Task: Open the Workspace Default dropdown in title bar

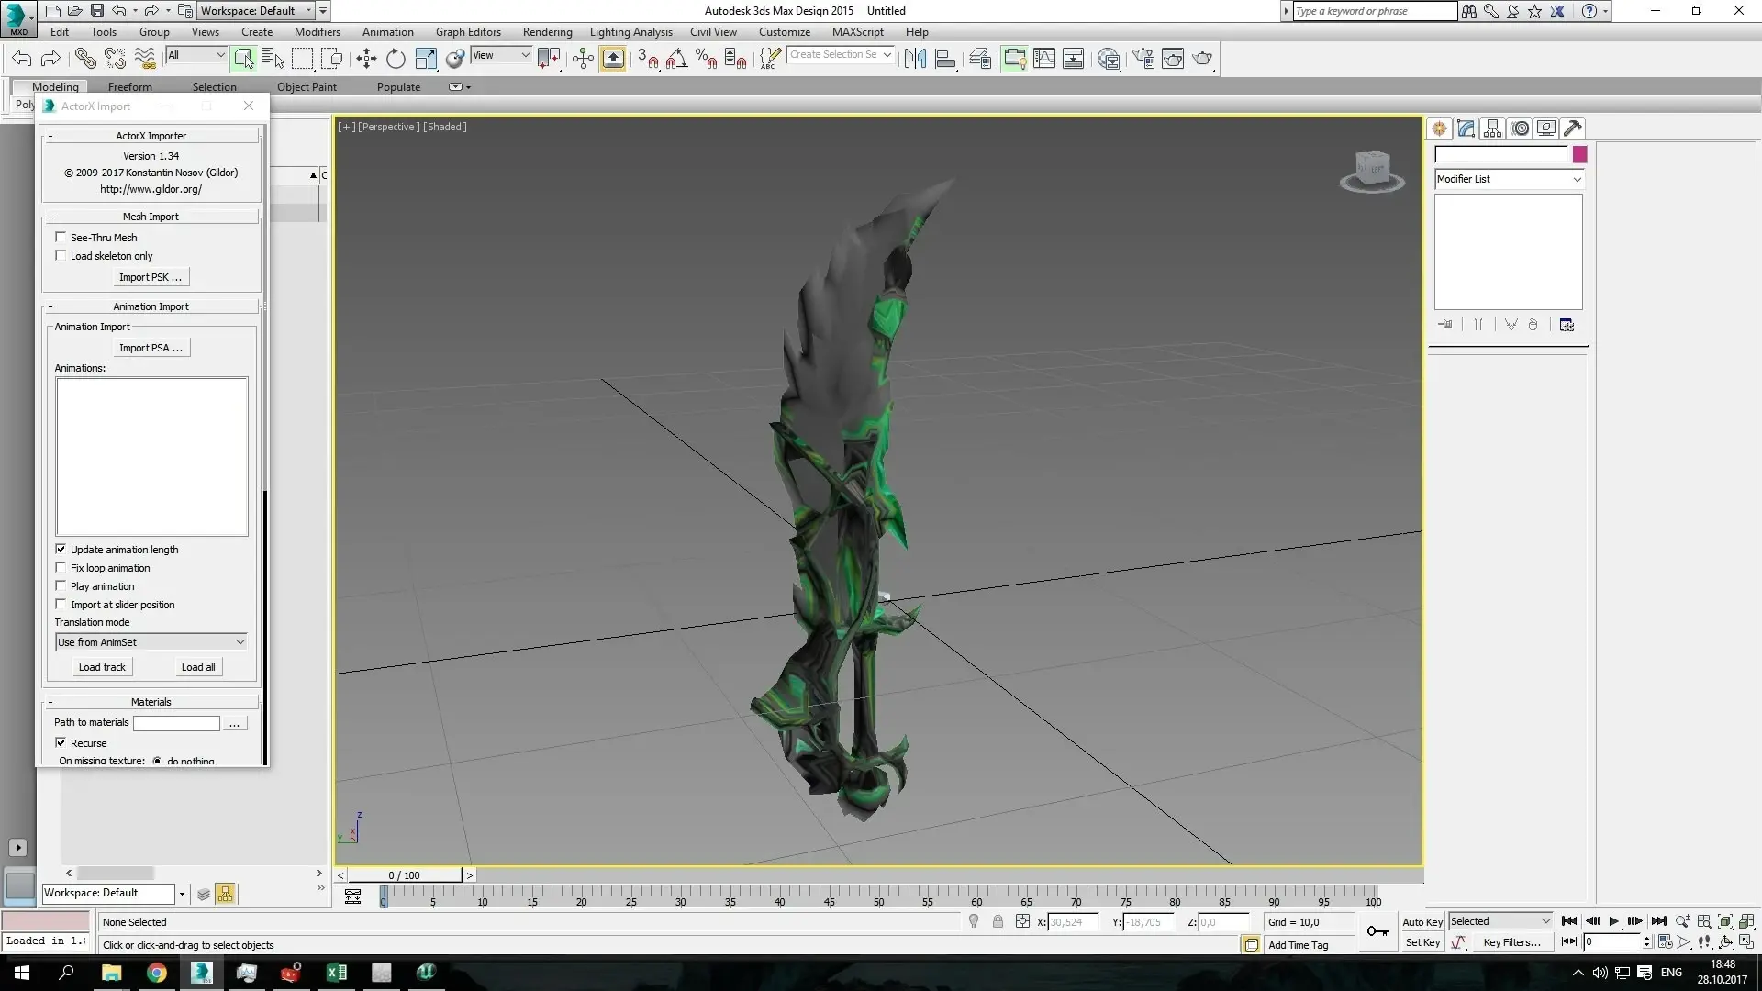Action: (x=256, y=11)
